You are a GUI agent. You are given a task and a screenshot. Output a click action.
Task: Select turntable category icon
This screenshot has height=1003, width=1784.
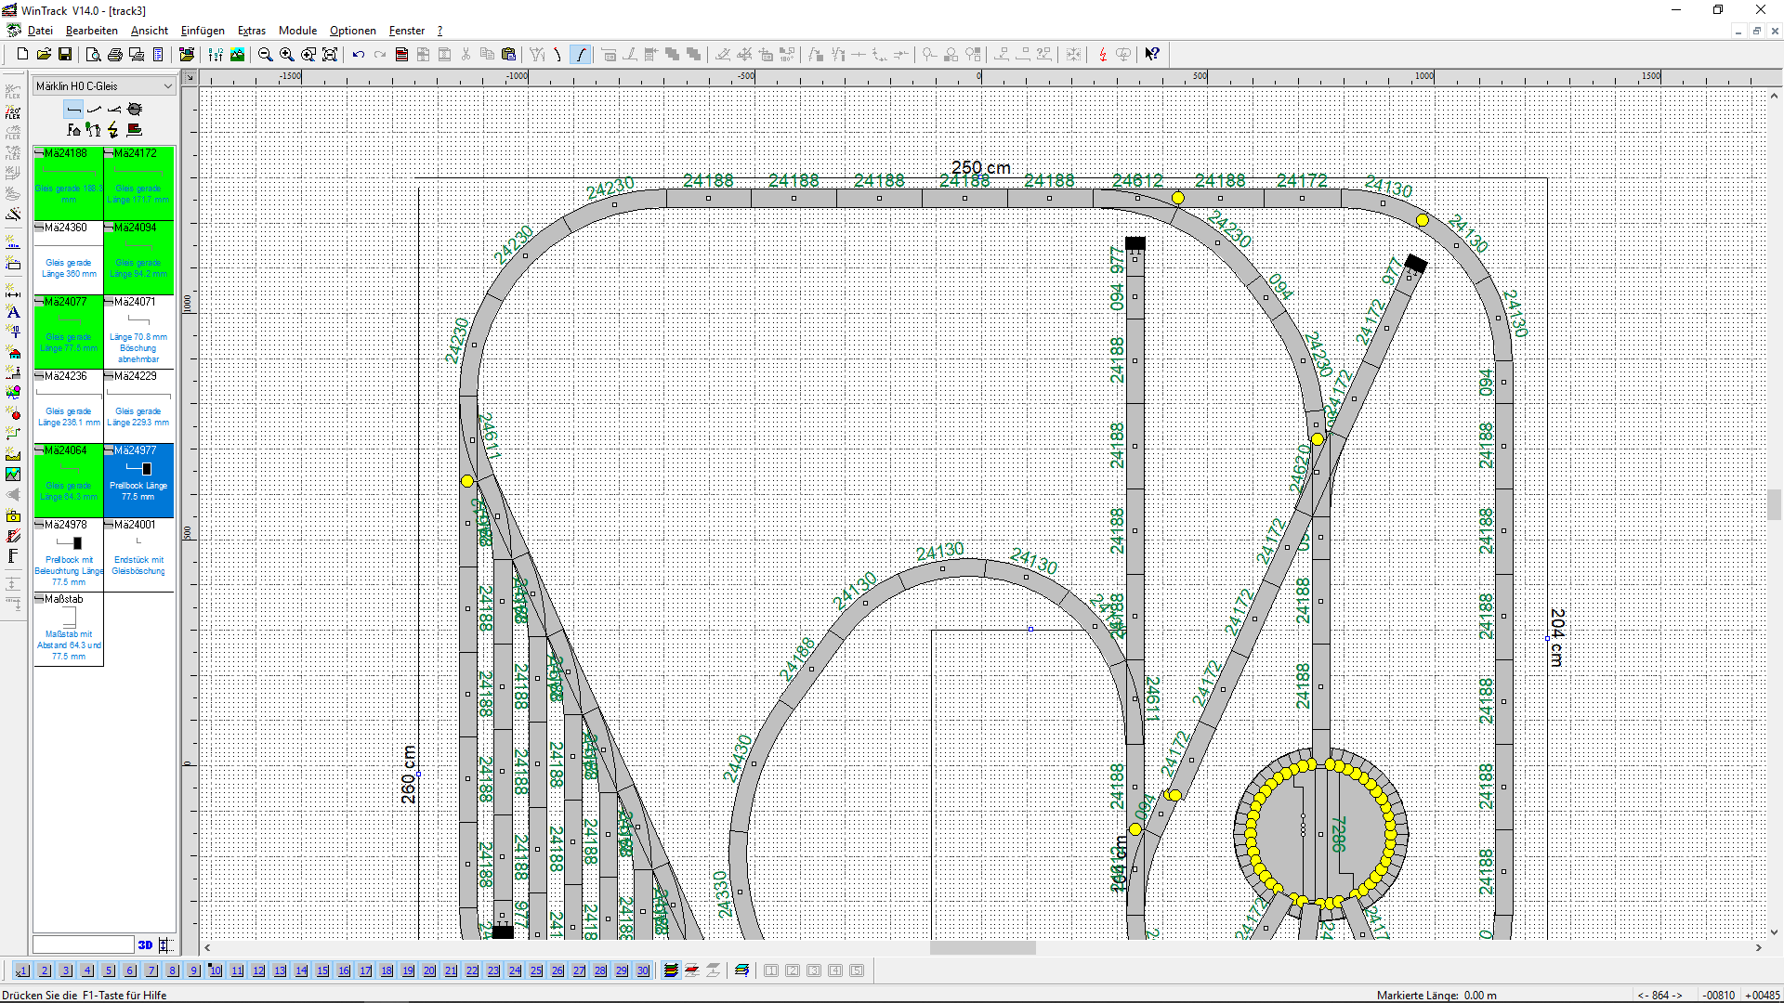135,110
